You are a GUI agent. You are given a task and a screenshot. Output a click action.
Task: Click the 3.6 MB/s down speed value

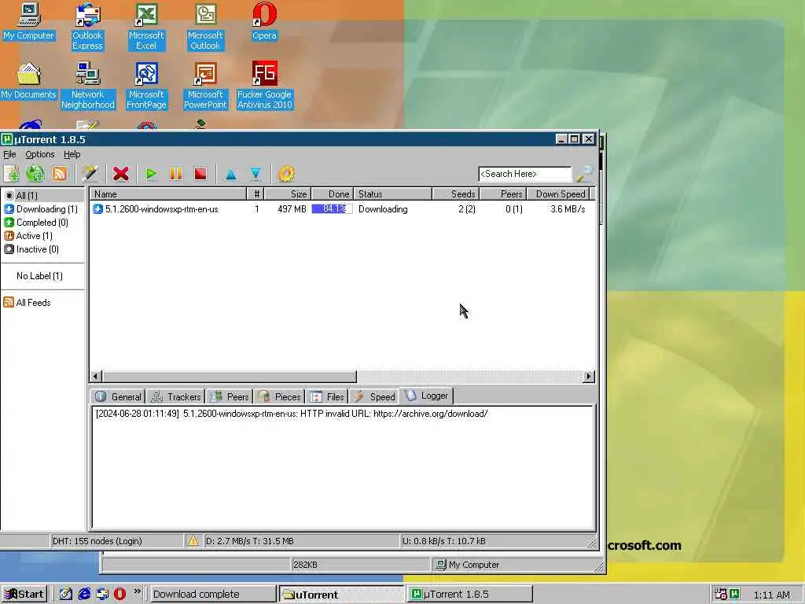pos(568,209)
